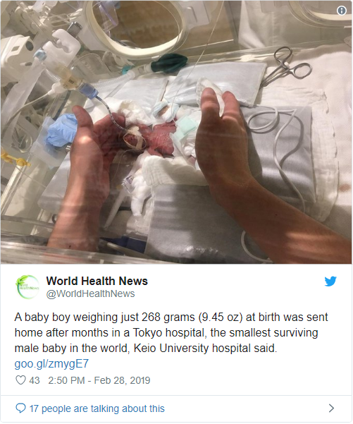Viewport: 353px width, 424px height.
Task: Click the 43 likes count
Action: point(35,380)
